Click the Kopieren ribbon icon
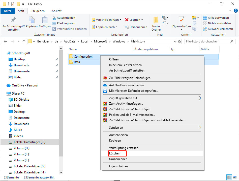The image size is (239, 181). coord(32,20)
